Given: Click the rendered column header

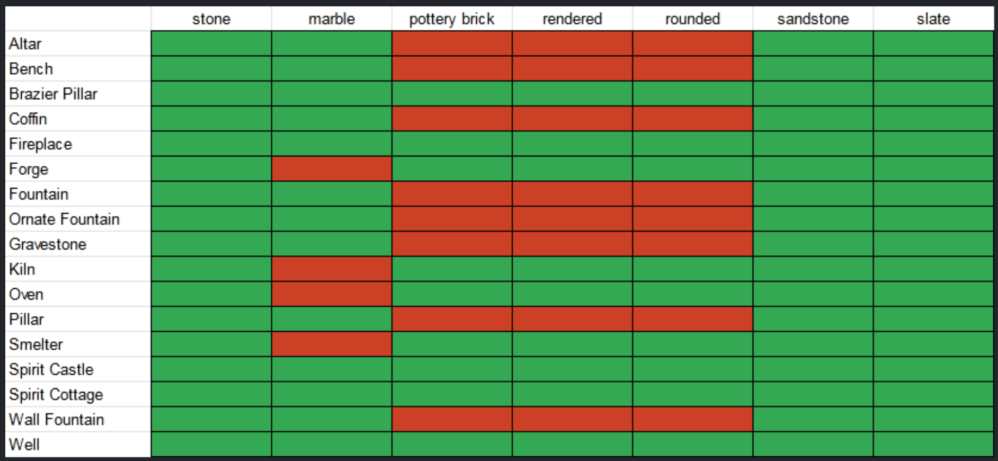Looking at the screenshot, I should pyautogui.click(x=572, y=19).
